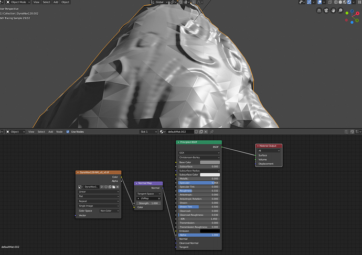362x255 pixels.
Task: Switch to solid viewport shading
Action: [x=340, y=2]
